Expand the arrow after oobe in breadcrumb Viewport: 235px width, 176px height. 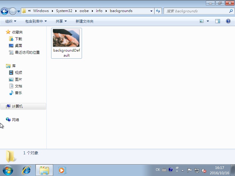92,11
